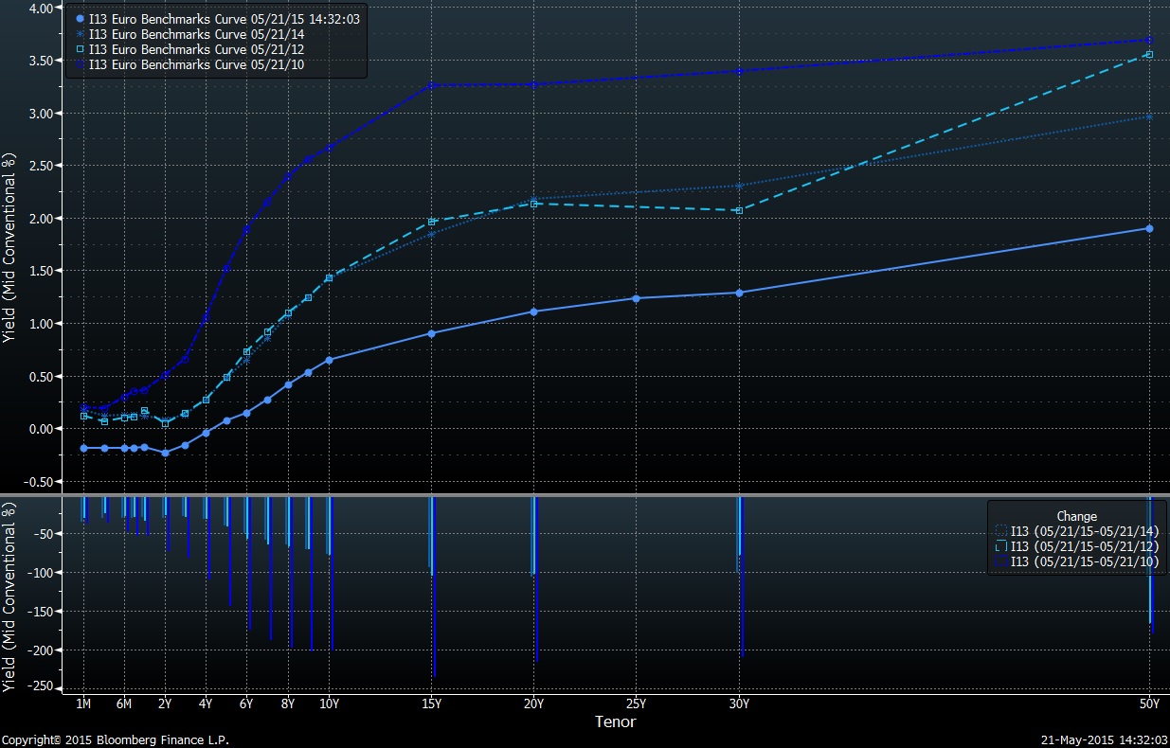Click the 05/21/15 14:32:03 curve legend entry

click(217, 18)
